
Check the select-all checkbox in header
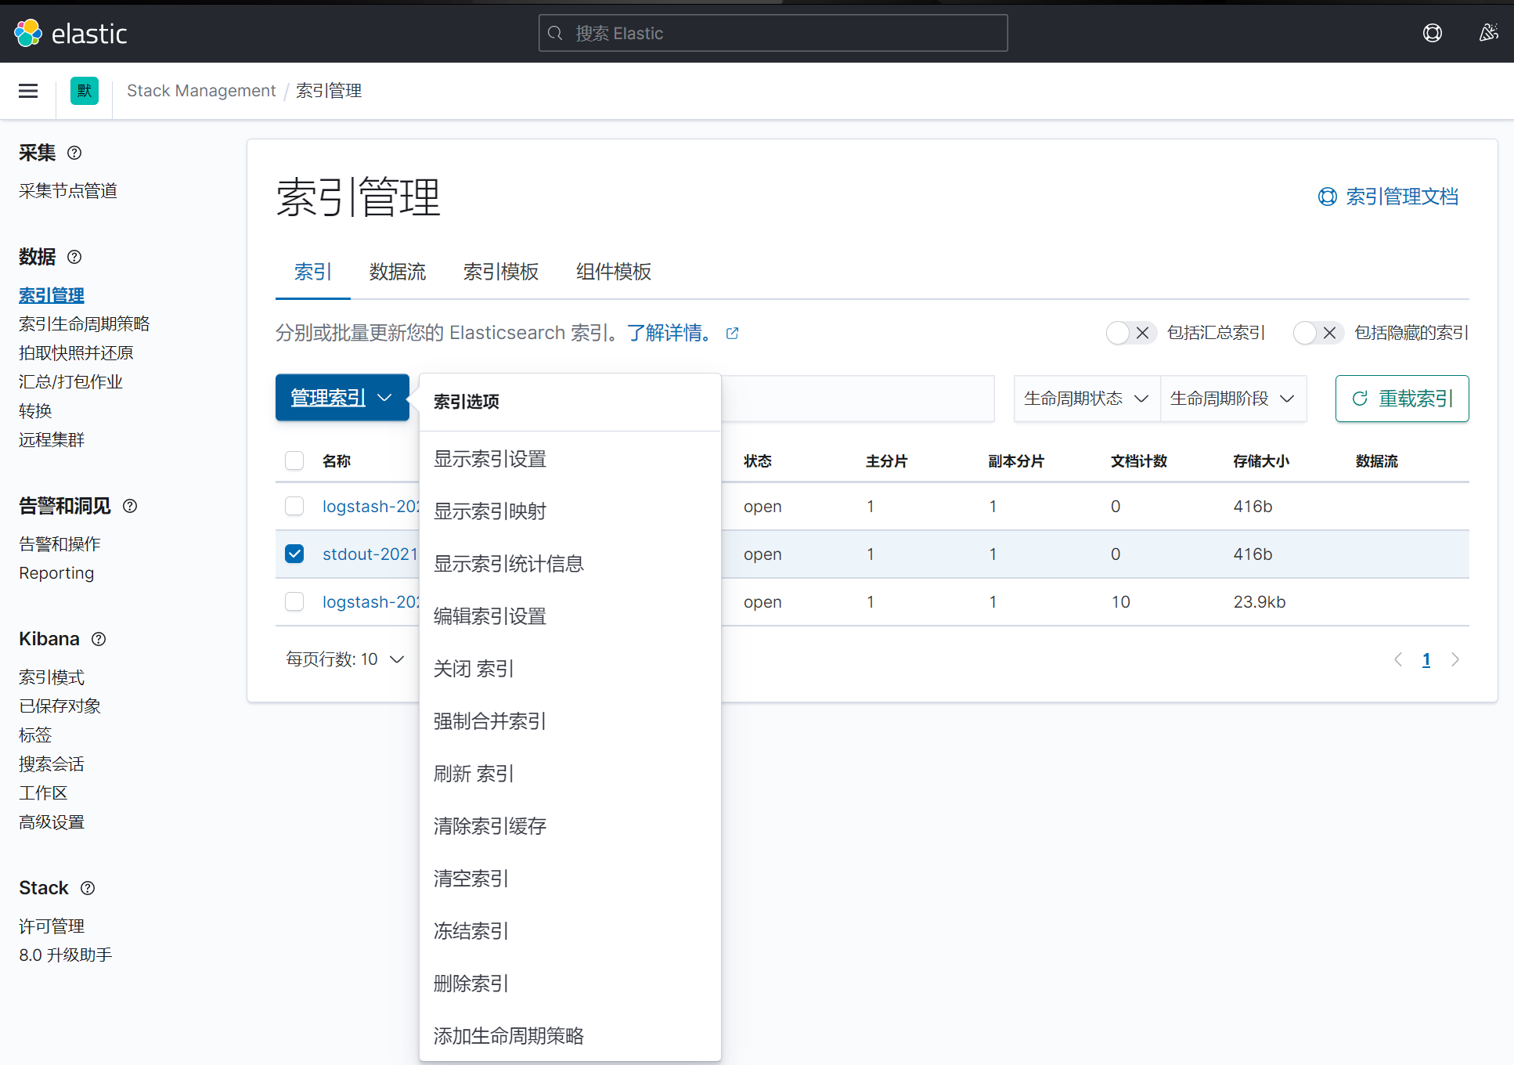(x=294, y=460)
